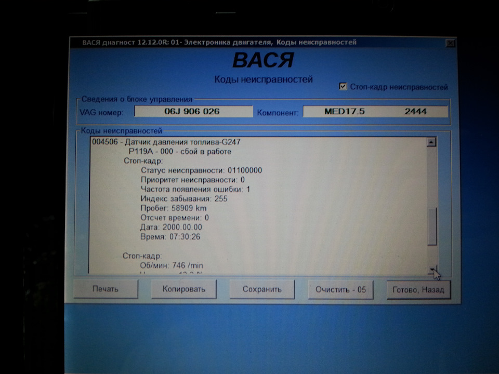Click the VAG номер field 06J 906 026
The width and height of the screenshot is (499, 374).
click(193, 111)
